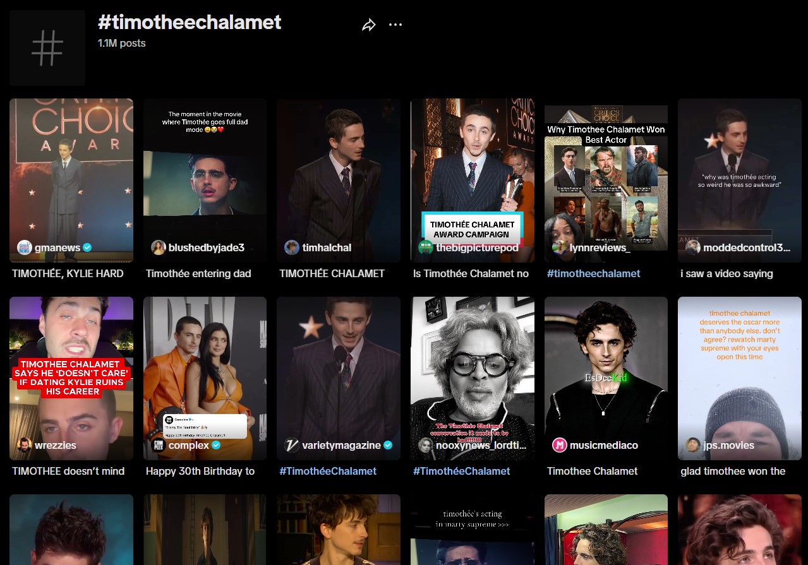Screen dimensions: 808x565
Task: Open the #timotheechalamet link under lynnreviews_
Action: 593,274
